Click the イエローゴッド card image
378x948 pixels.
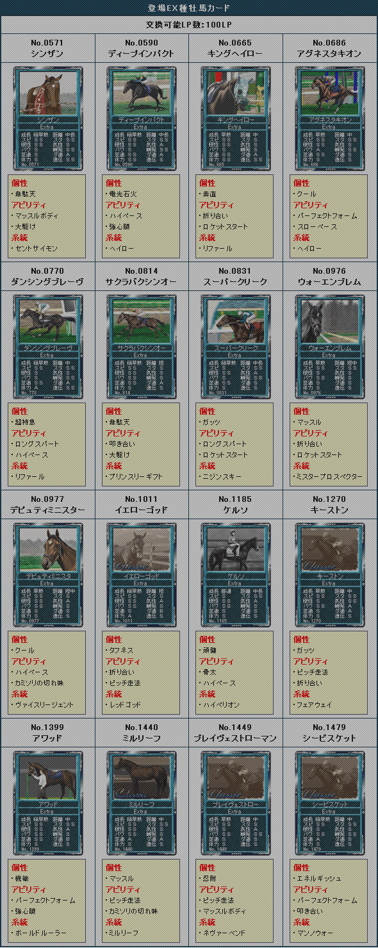142,575
